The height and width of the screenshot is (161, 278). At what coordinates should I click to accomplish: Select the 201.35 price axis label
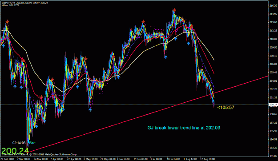pyautogui.click(x=273, y=97)
